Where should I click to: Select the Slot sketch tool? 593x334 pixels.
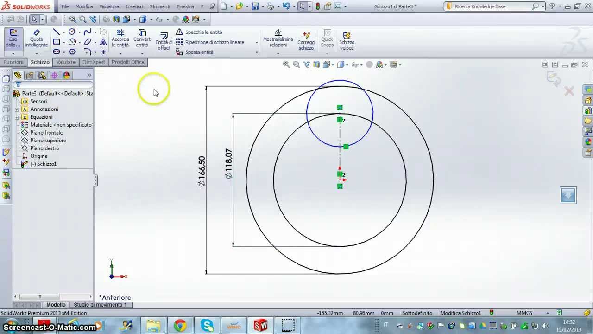click(x=57, y=52)
